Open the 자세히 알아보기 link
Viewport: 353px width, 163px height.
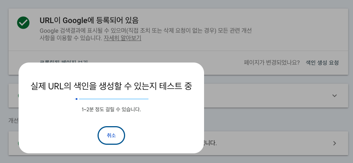[122, 38]
